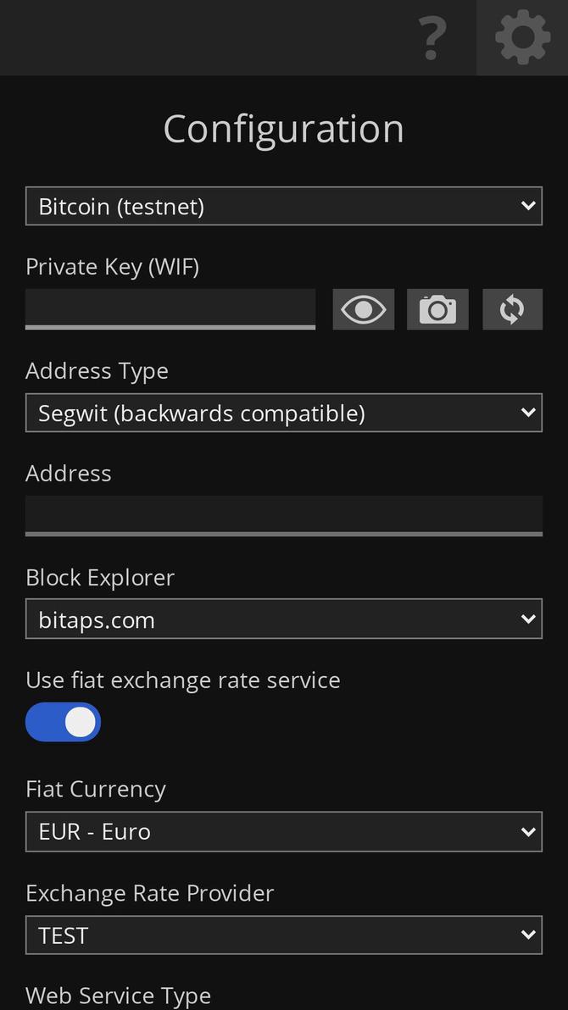Focus the Address text field
Screen dimensions: 568x1010
point(283,515)
